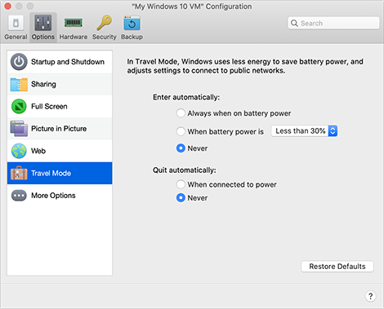384x309 pixels.
Task: Open Web label in sidebar
Action: (38, 151)
